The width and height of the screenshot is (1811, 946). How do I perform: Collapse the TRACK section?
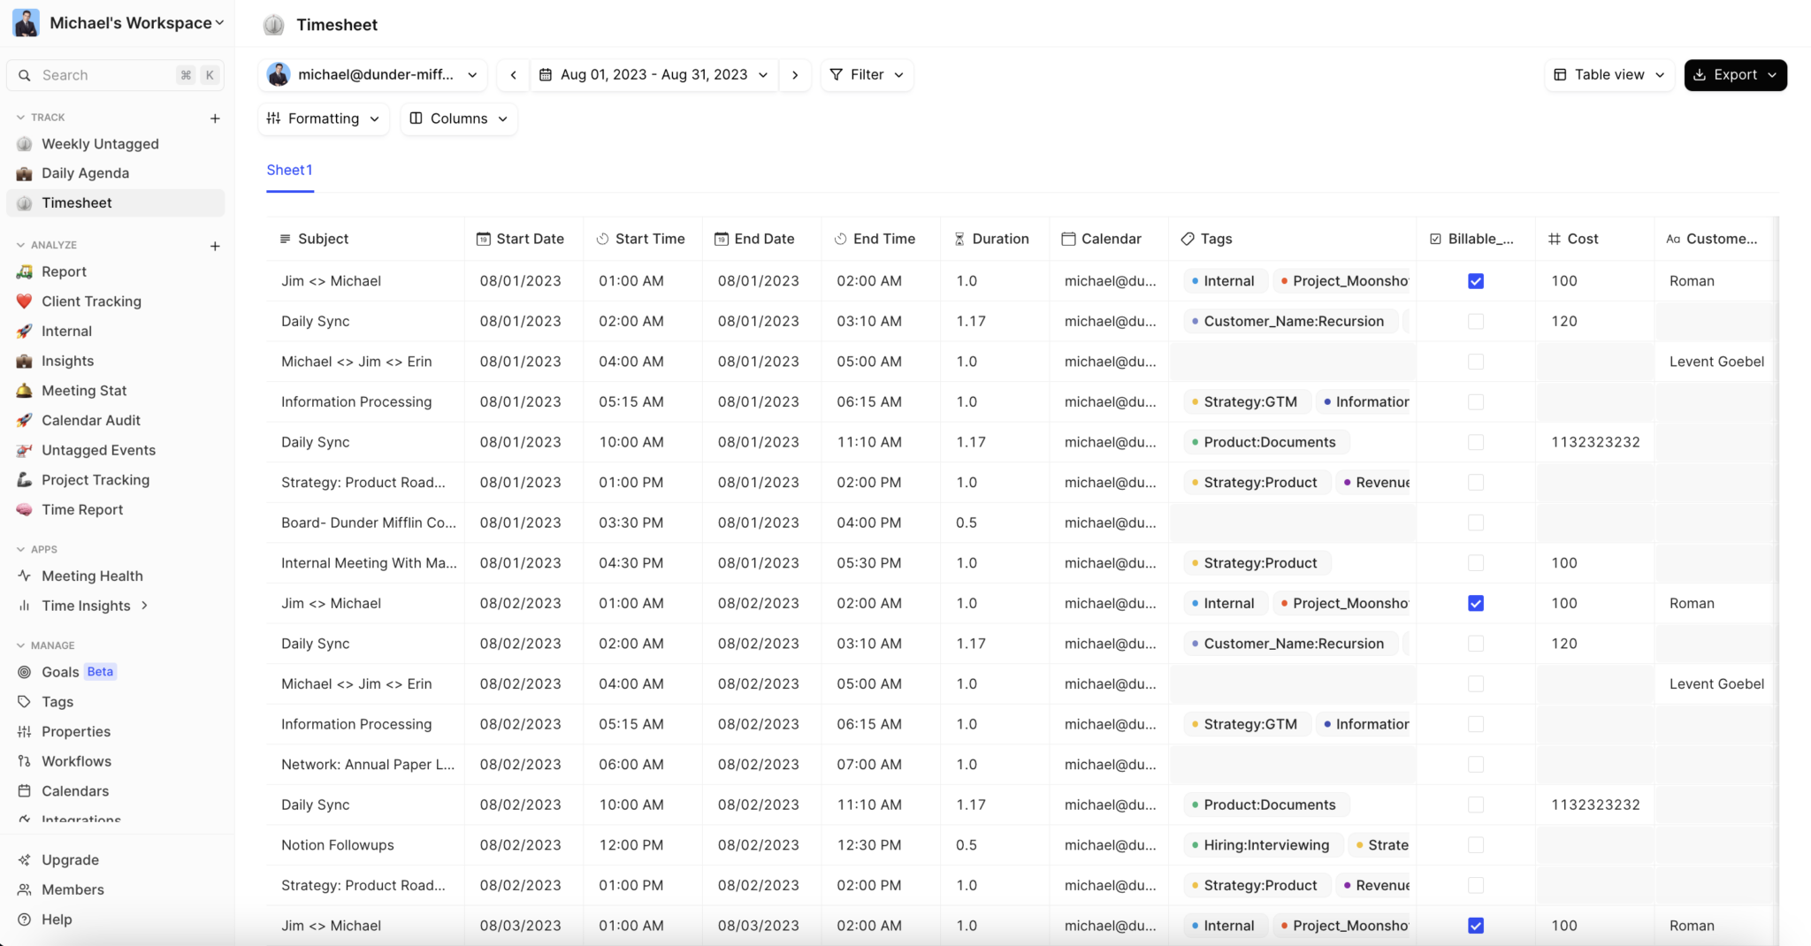(x=20, y=117)
